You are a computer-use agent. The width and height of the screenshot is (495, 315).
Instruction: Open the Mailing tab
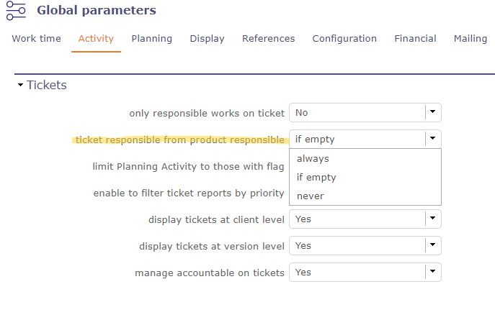click(471, 39)
